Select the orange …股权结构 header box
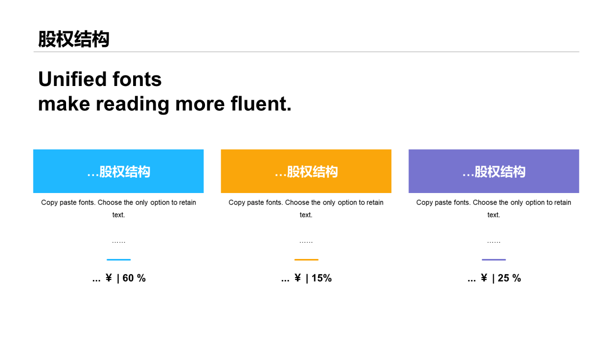The image size is (613, 344). pos(306,171)
